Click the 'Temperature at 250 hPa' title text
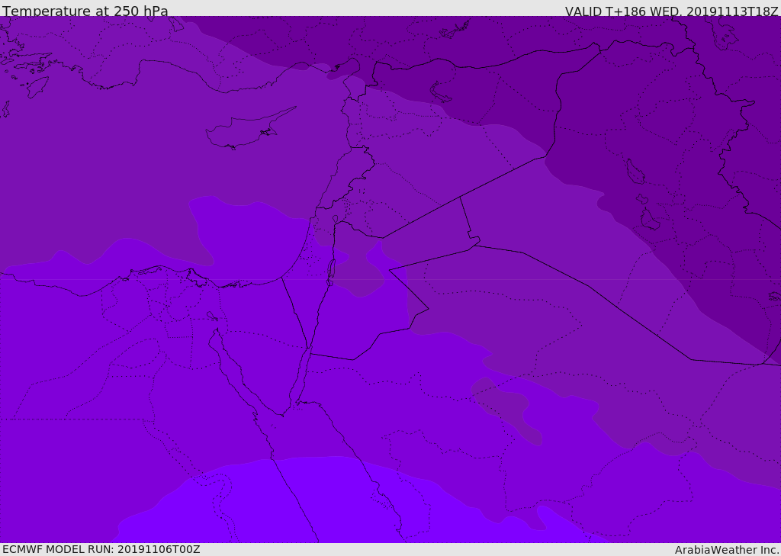781x556 pixels. coord(85,11)
